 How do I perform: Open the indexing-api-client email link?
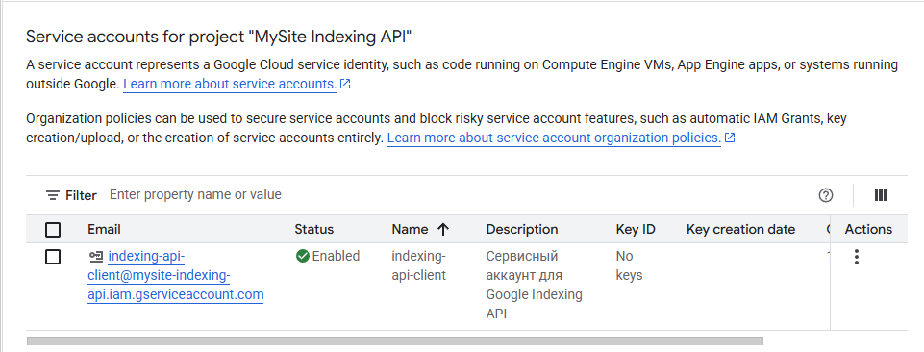176,275
